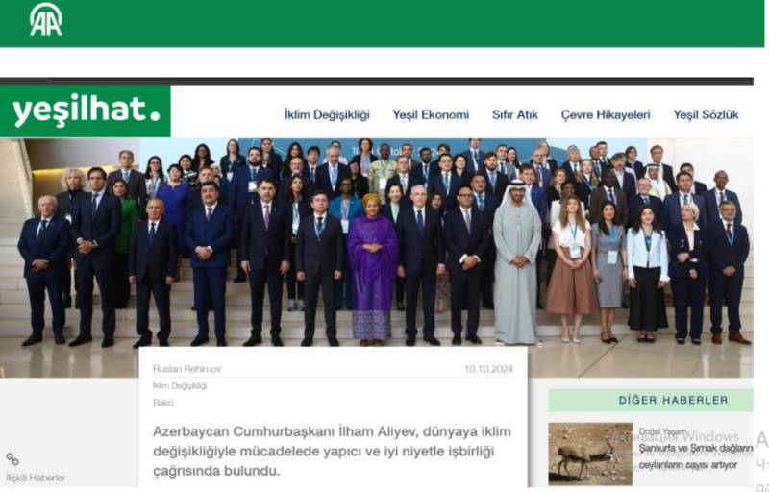Image resolution: width=769 pixels, height=492 pixels.
Task: Navigate to Yeşil Sözlük
Action: click(706, 114)
